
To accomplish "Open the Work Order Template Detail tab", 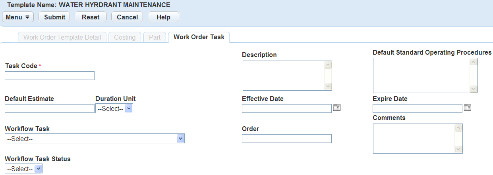I will [62, 38].
